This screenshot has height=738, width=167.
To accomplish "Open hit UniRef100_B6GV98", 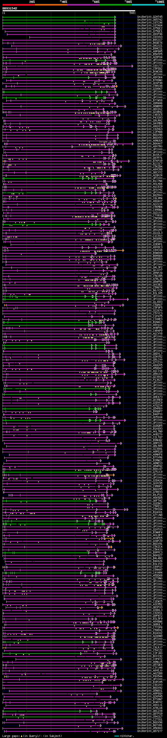I will click(x=150, y=135).
